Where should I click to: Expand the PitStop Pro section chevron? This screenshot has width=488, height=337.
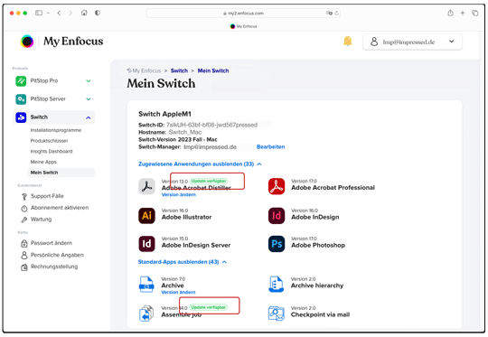click(x=89, y=81)
